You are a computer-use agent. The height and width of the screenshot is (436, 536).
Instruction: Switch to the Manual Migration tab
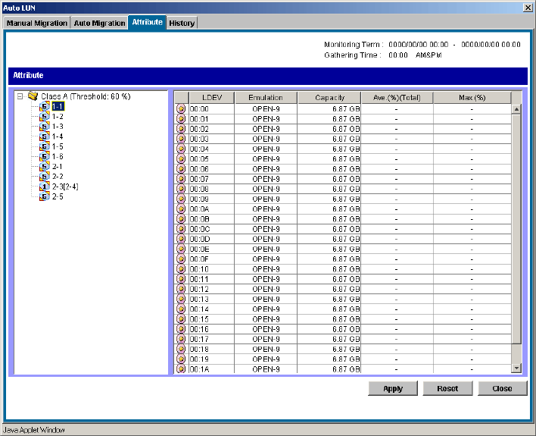[x=36, y=24]
